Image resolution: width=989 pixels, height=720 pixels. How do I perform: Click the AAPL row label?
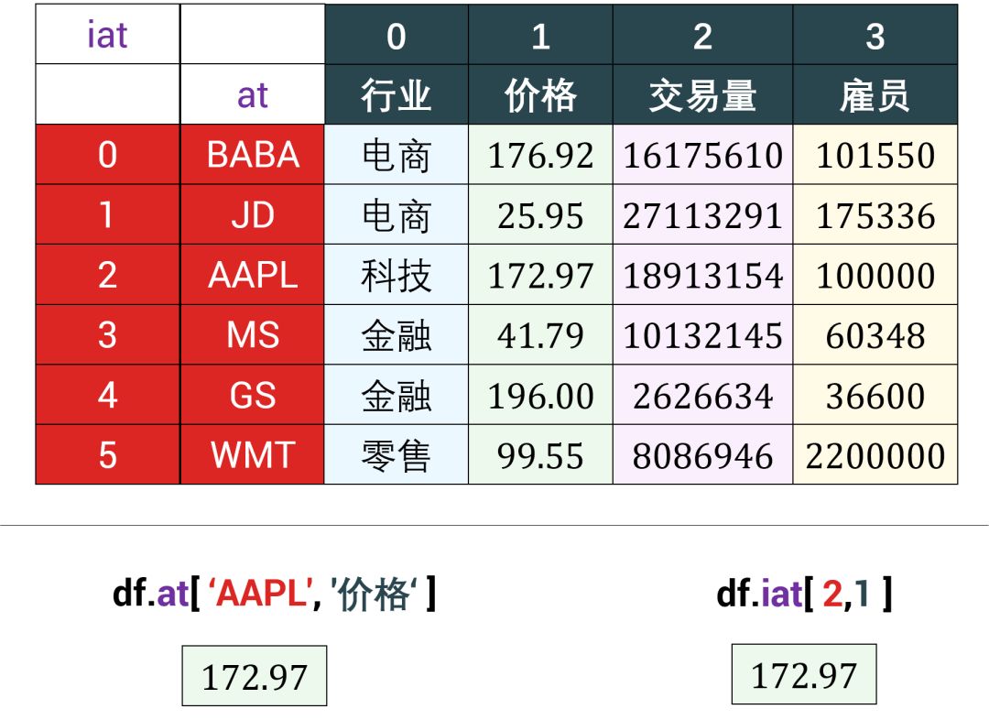253,275
